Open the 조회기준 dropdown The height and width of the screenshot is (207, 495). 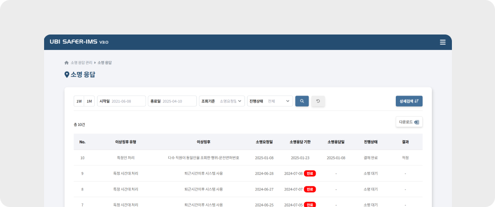[222, 101]
